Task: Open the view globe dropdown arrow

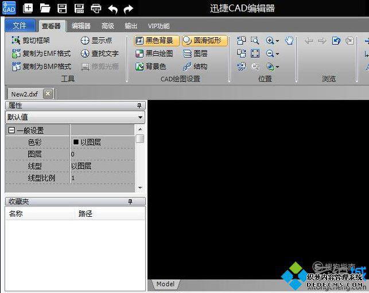Action: click(277, 67)
